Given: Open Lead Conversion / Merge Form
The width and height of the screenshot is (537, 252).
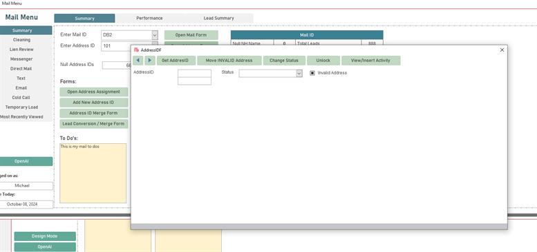Looking at the screenshot, I should coord(94,123).
